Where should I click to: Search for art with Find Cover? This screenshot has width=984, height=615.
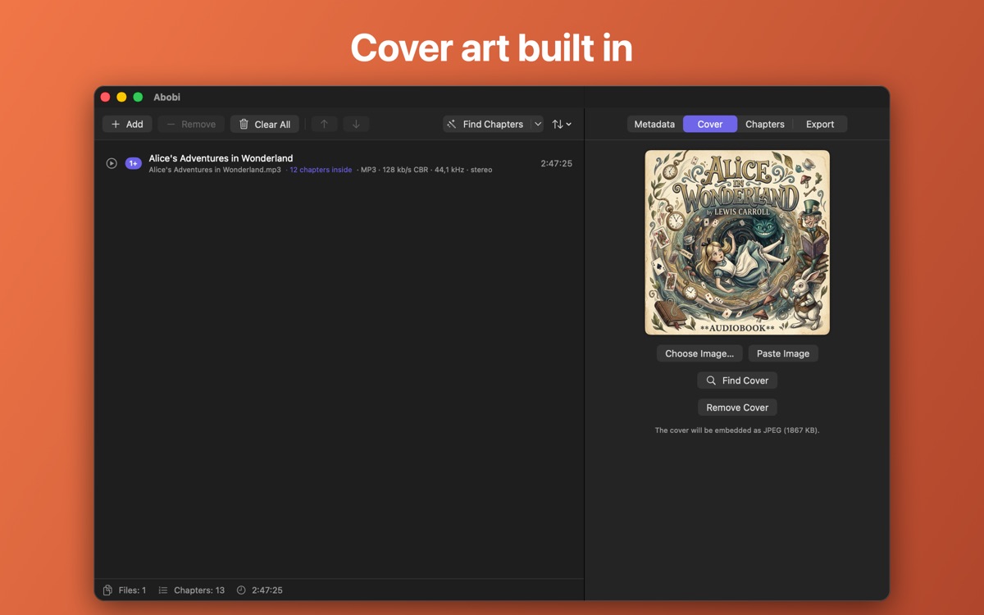(x=737, y=380)
